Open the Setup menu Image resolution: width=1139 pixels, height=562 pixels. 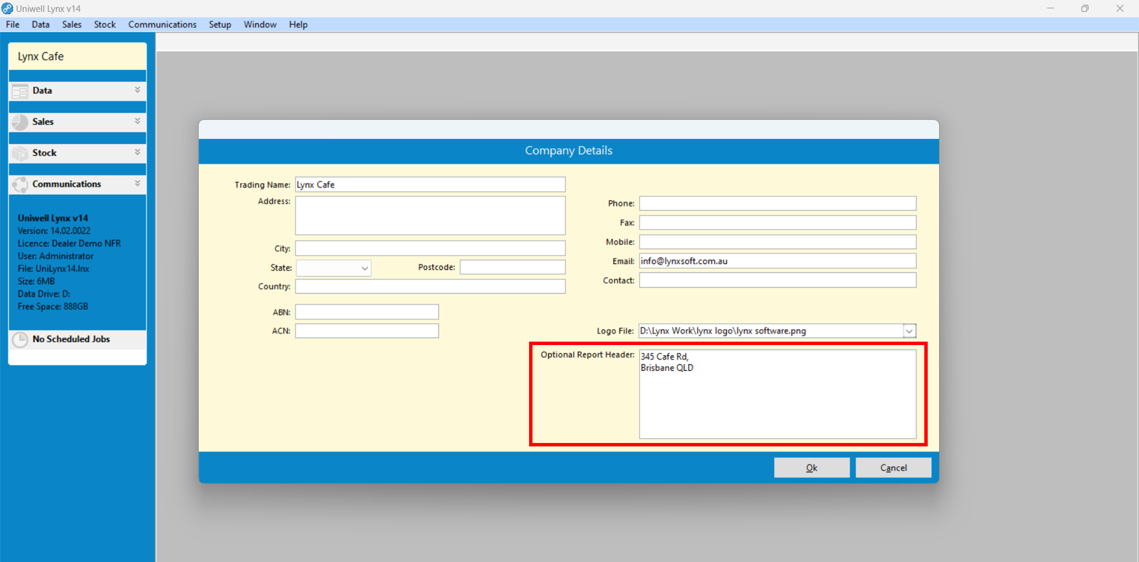[x=220, y=24]
